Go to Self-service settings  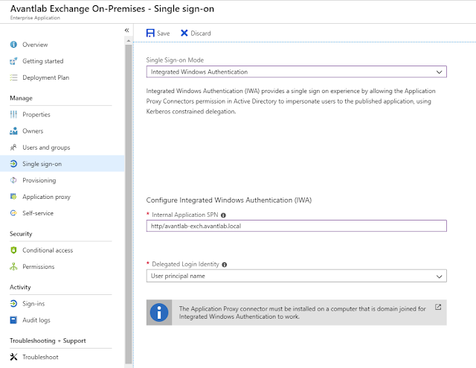click(62, 213)
